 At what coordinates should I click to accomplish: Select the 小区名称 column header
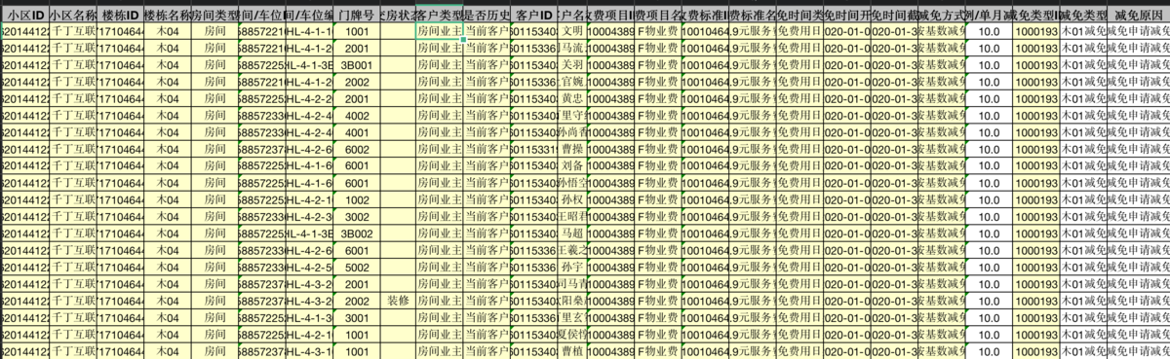(73, 15)
